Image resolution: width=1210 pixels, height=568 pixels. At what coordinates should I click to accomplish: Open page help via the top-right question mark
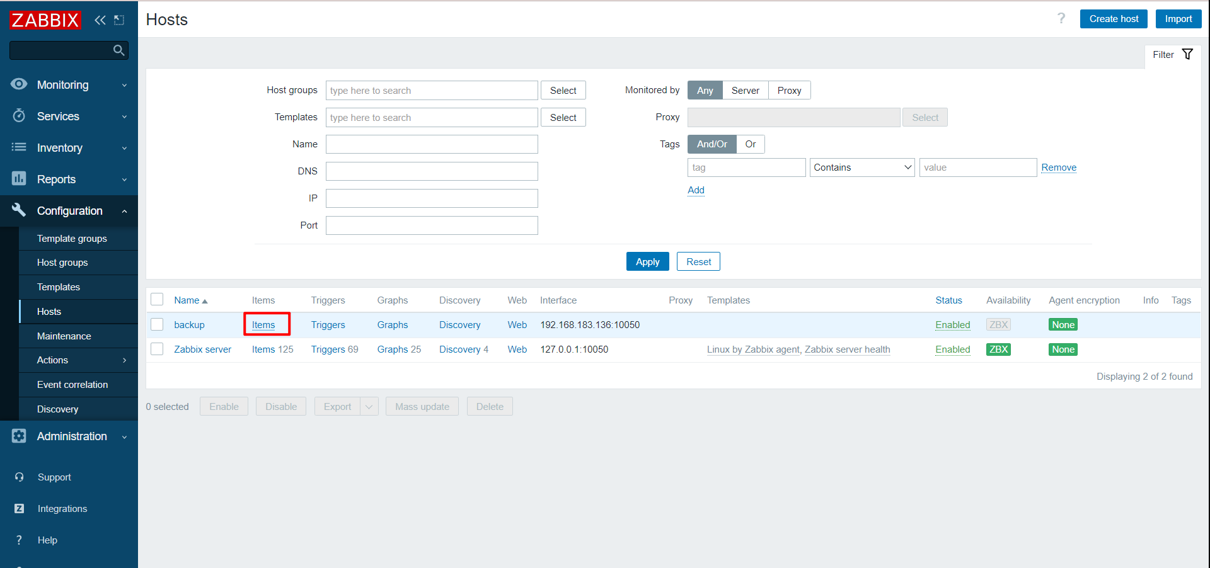[x=1061, y=18]
